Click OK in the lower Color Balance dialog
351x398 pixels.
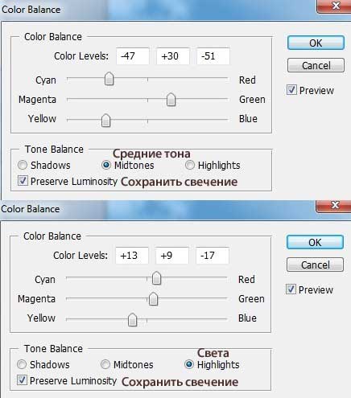(315, 242)
